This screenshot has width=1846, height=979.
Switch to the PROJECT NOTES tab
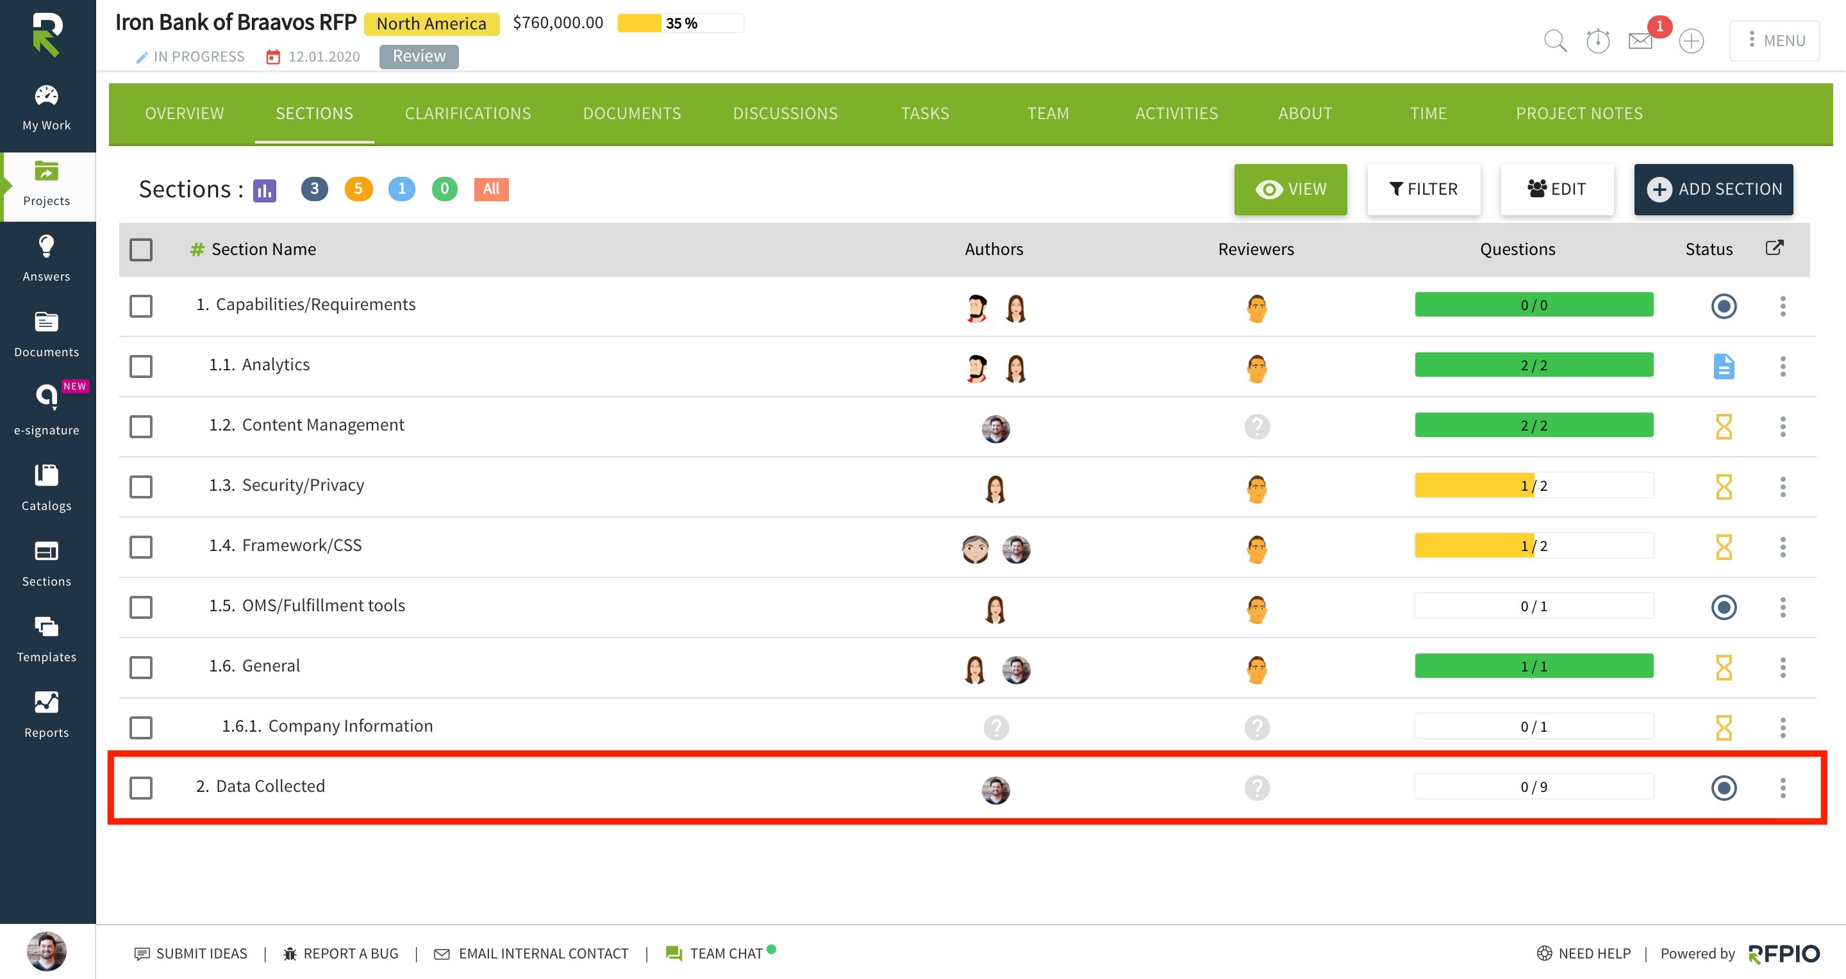[1579, 113]
